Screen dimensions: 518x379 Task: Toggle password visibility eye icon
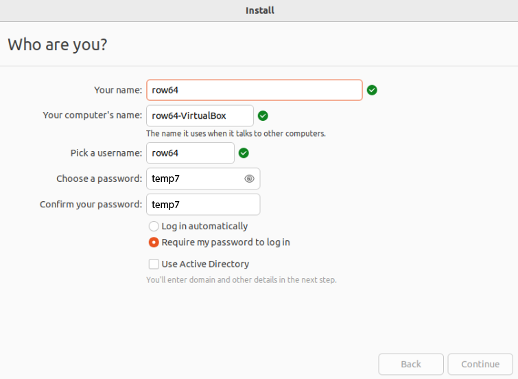250,179
